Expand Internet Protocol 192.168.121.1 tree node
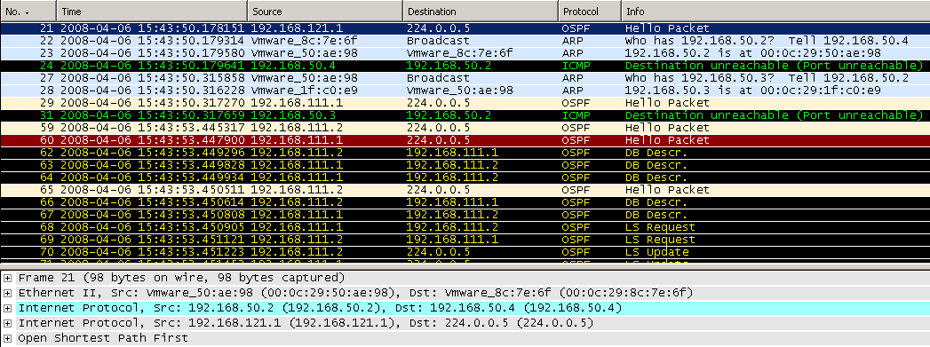 click(x=8, y=323)
